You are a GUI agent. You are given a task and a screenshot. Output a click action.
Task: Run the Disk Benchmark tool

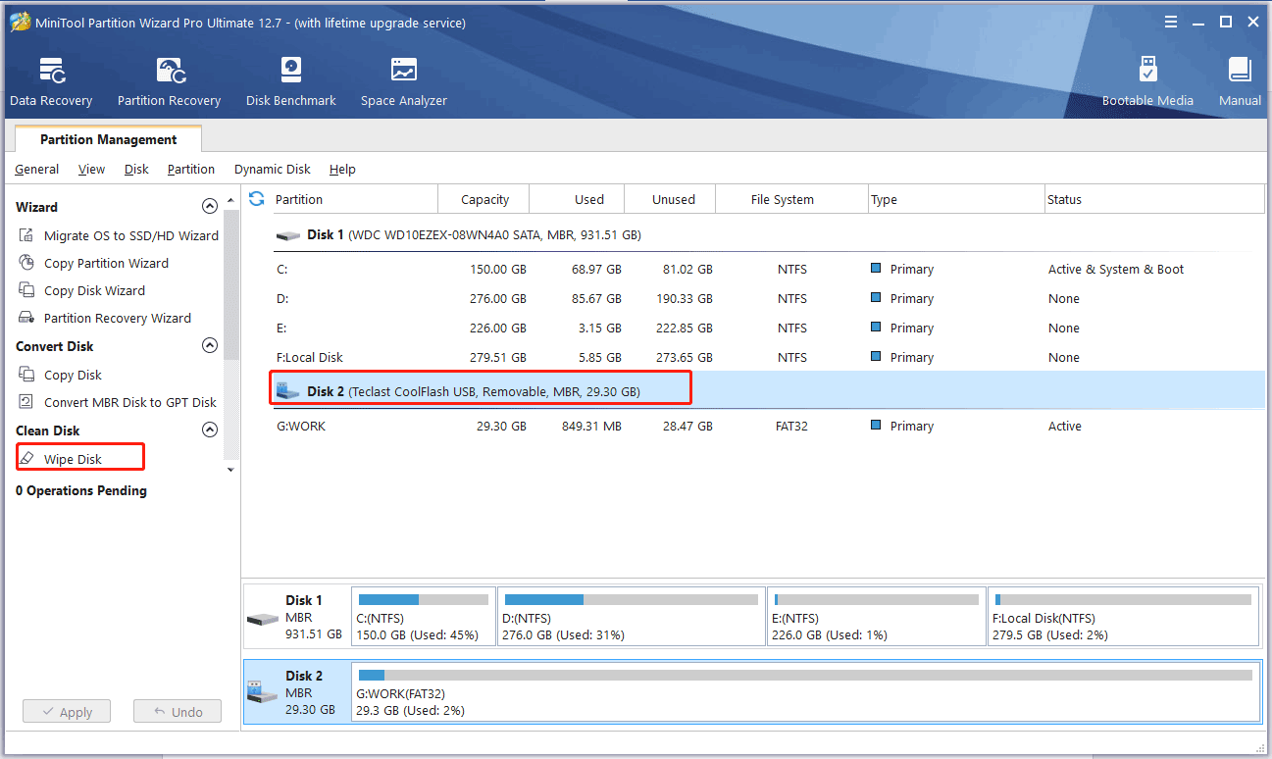click(291, 82)
